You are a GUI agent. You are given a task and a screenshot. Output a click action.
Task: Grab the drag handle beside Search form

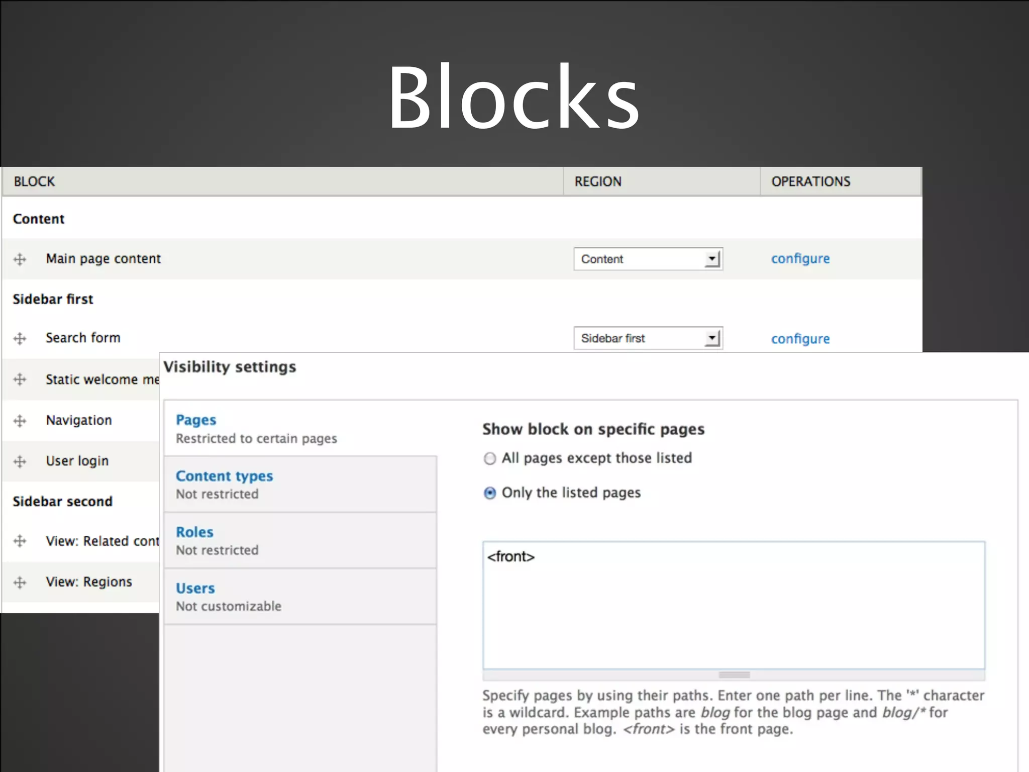click(20, 339)
